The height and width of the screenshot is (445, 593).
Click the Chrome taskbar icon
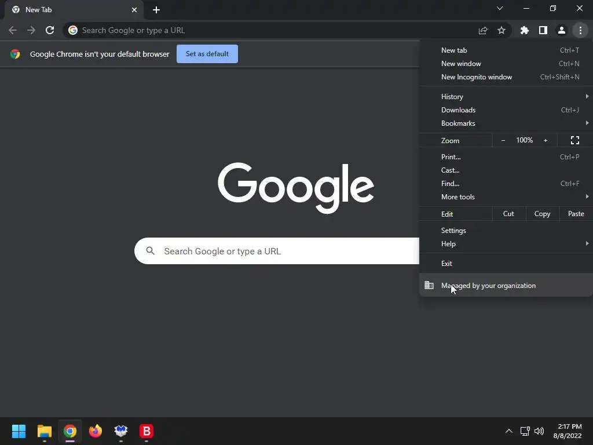tap(70, 431)
